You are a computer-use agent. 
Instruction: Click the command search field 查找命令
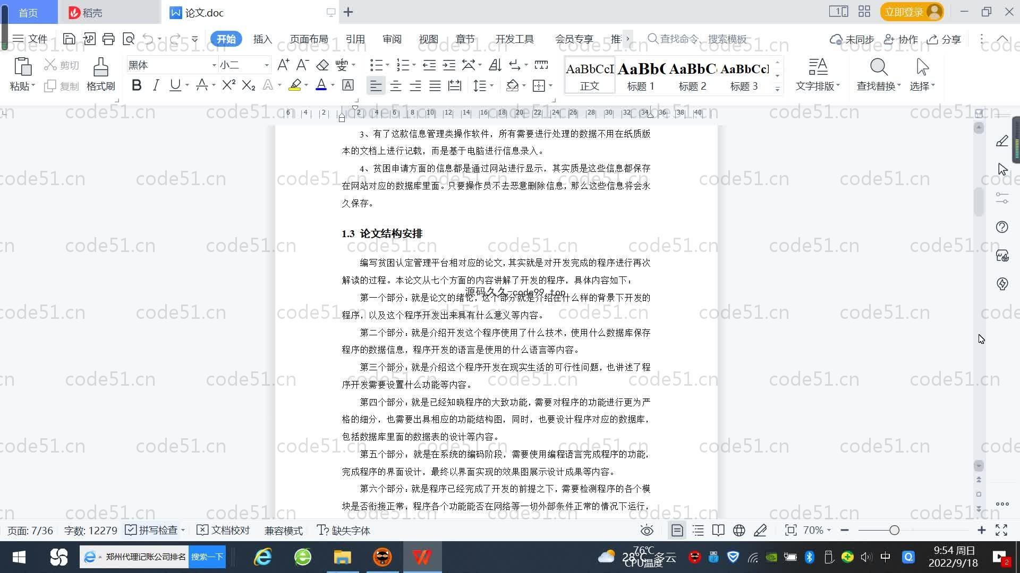[x=696, y=39]
